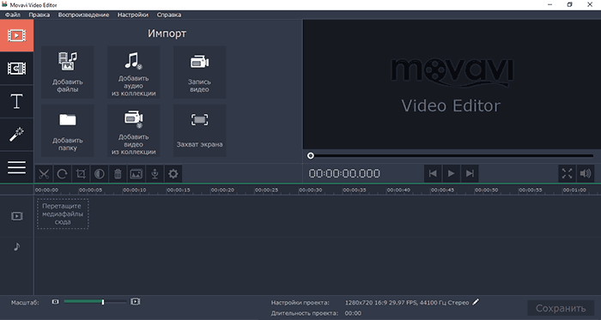Click the 00:01:00 timeline ruler mark
Image resolution: width=601 pixels, height=320 pixels.
pos(574,190)
